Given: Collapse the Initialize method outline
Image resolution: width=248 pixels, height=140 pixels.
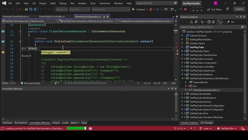Looking at the screenshot, I should [20, 42].
